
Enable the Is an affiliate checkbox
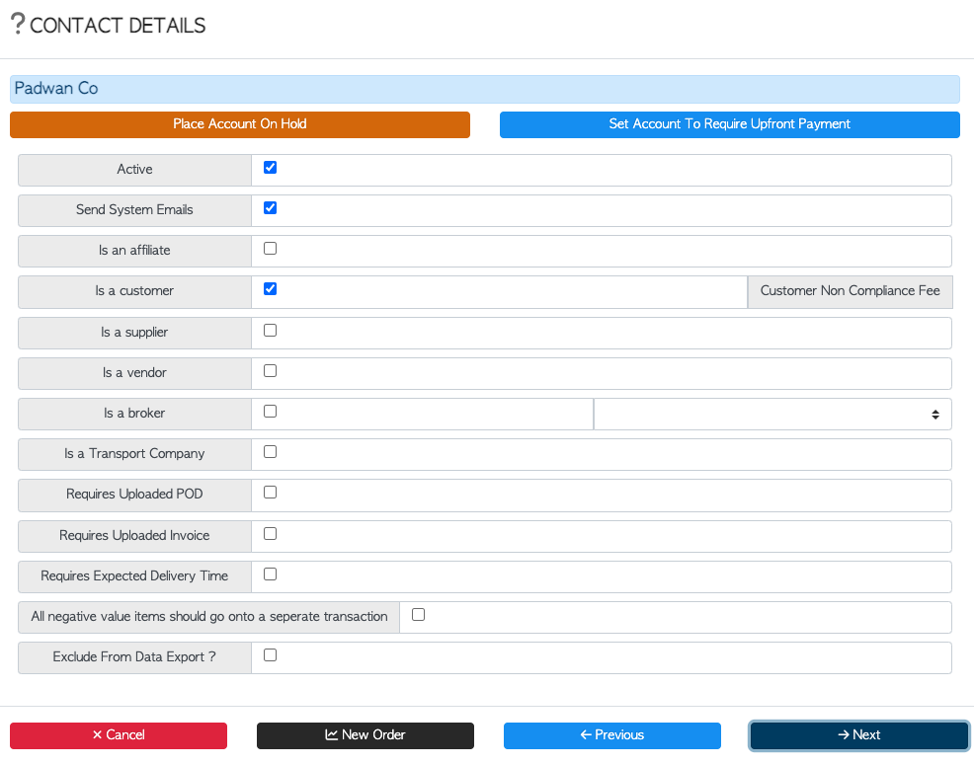[x=271, y=249]
